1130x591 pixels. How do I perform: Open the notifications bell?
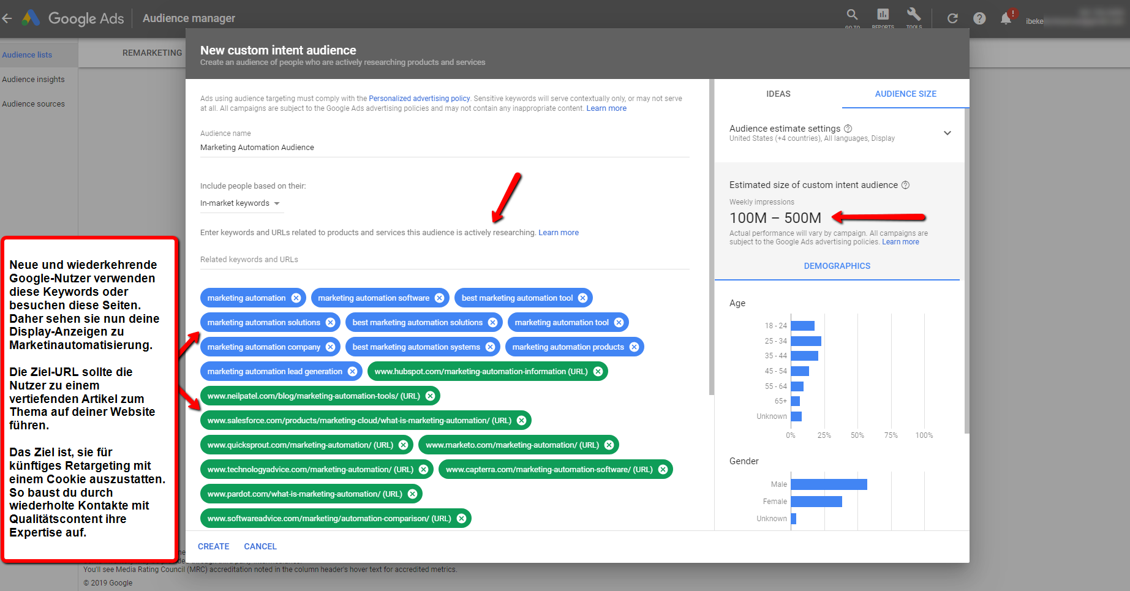coord(1006,18)
